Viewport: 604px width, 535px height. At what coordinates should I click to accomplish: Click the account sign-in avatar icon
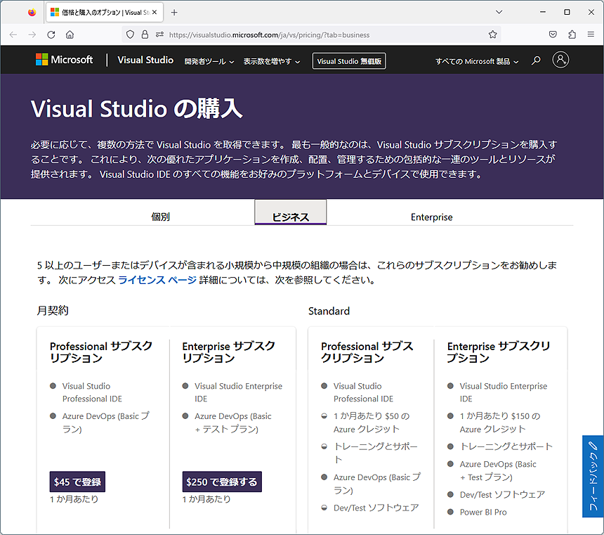tap(560, 60)
